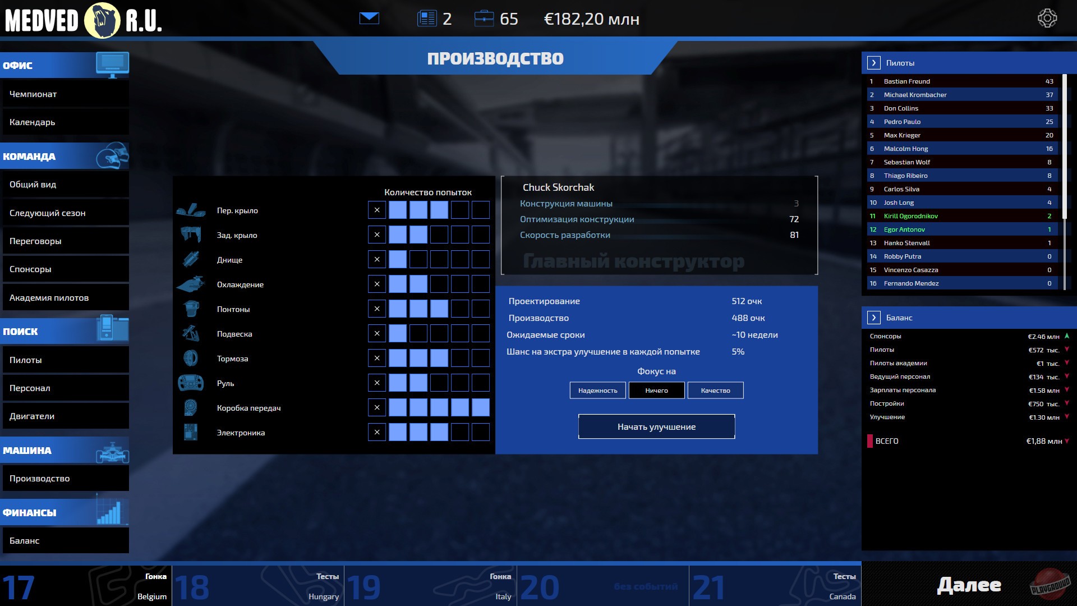Viewport: 1077px width, 606px height.
Task: Open the Спонсоры menu item
Action: coord(66,269)
